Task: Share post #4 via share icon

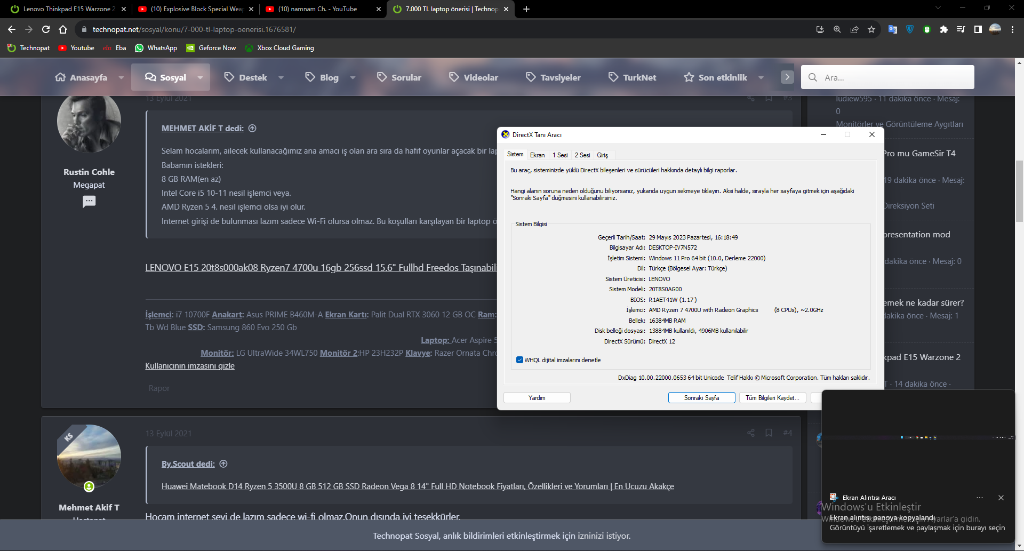Action: point(751,433)
